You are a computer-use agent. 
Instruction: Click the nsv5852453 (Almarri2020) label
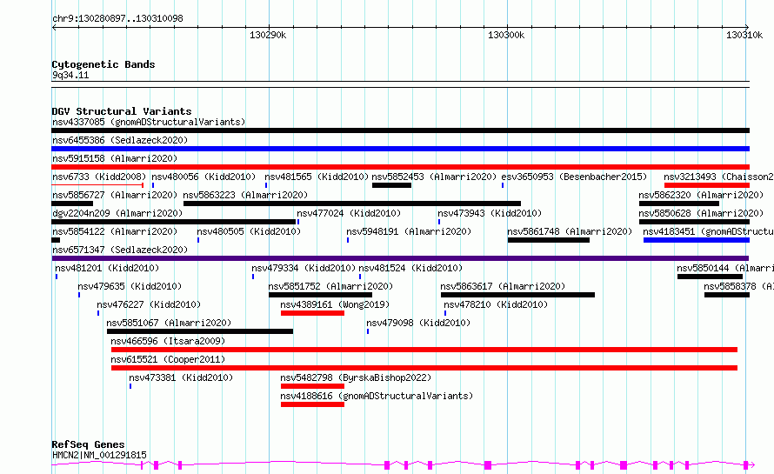pos(434,177)
